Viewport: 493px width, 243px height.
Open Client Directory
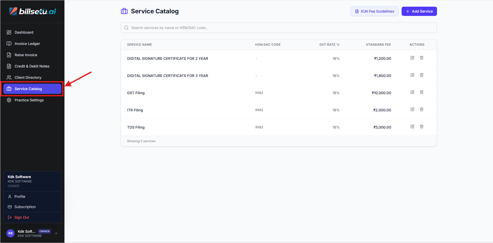pyautogui.click(x=28, y=77)
